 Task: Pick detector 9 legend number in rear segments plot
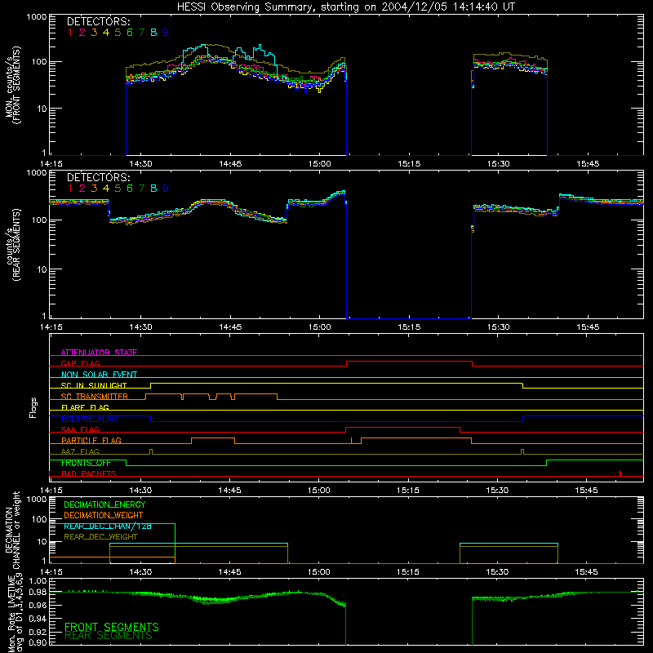point(166,189)
